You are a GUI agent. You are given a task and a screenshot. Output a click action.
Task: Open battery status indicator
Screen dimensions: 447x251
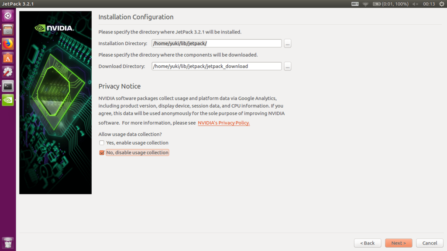391,4
